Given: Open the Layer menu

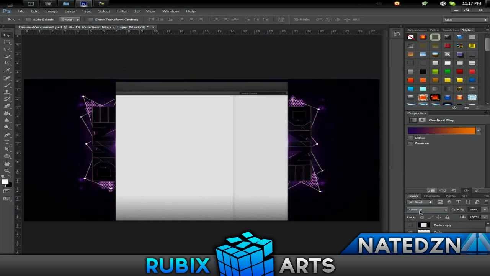Looking at the screenshot, I should 70,11.
